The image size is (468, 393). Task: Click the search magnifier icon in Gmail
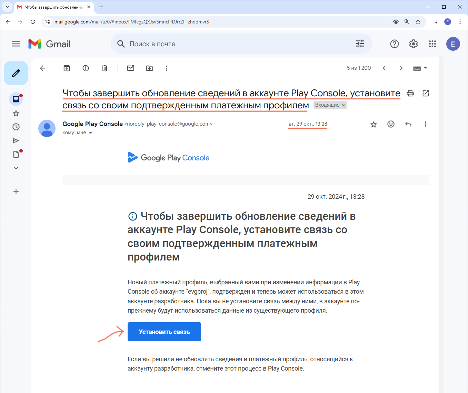click(x=121, y=44)
